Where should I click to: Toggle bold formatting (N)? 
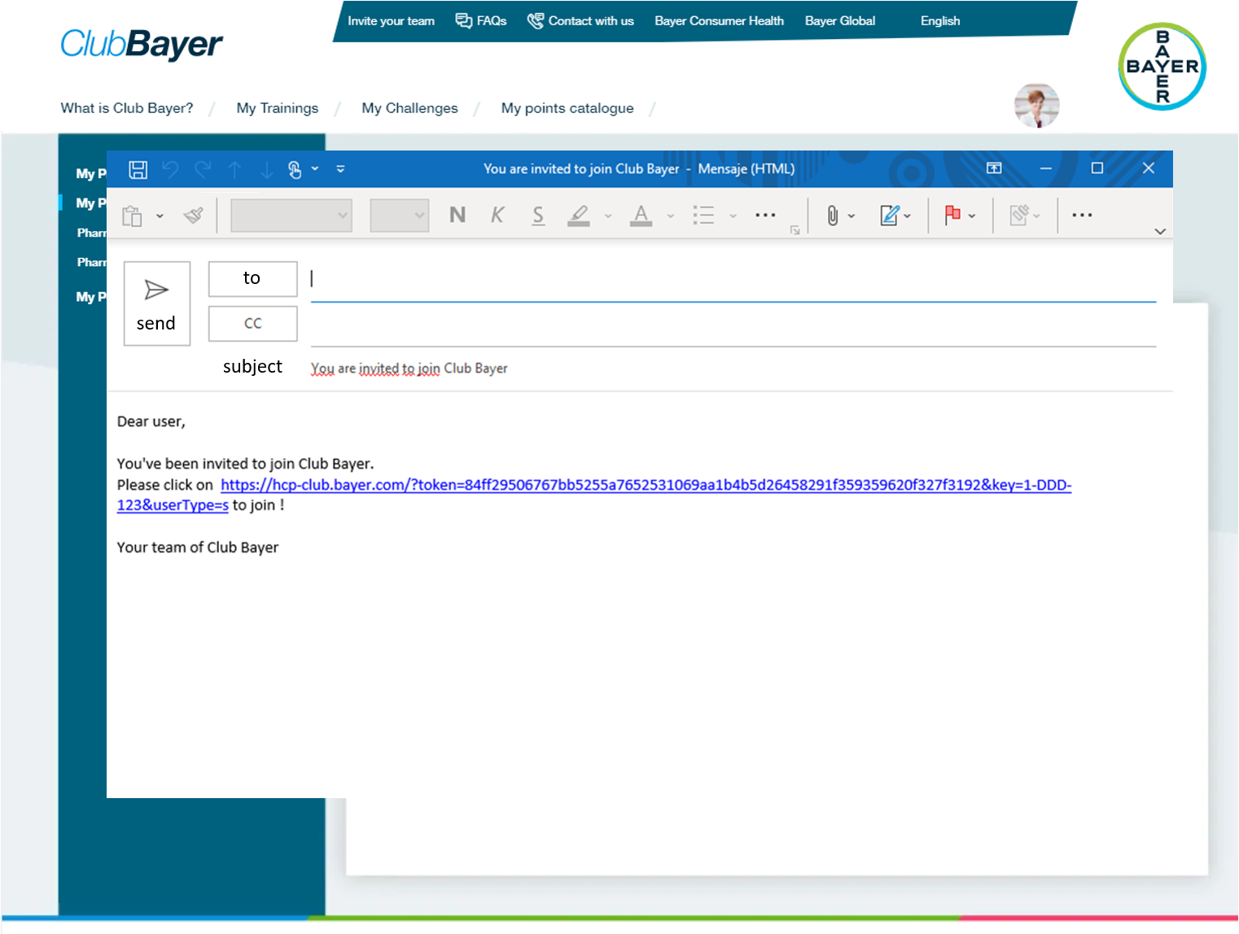[458, 215]
